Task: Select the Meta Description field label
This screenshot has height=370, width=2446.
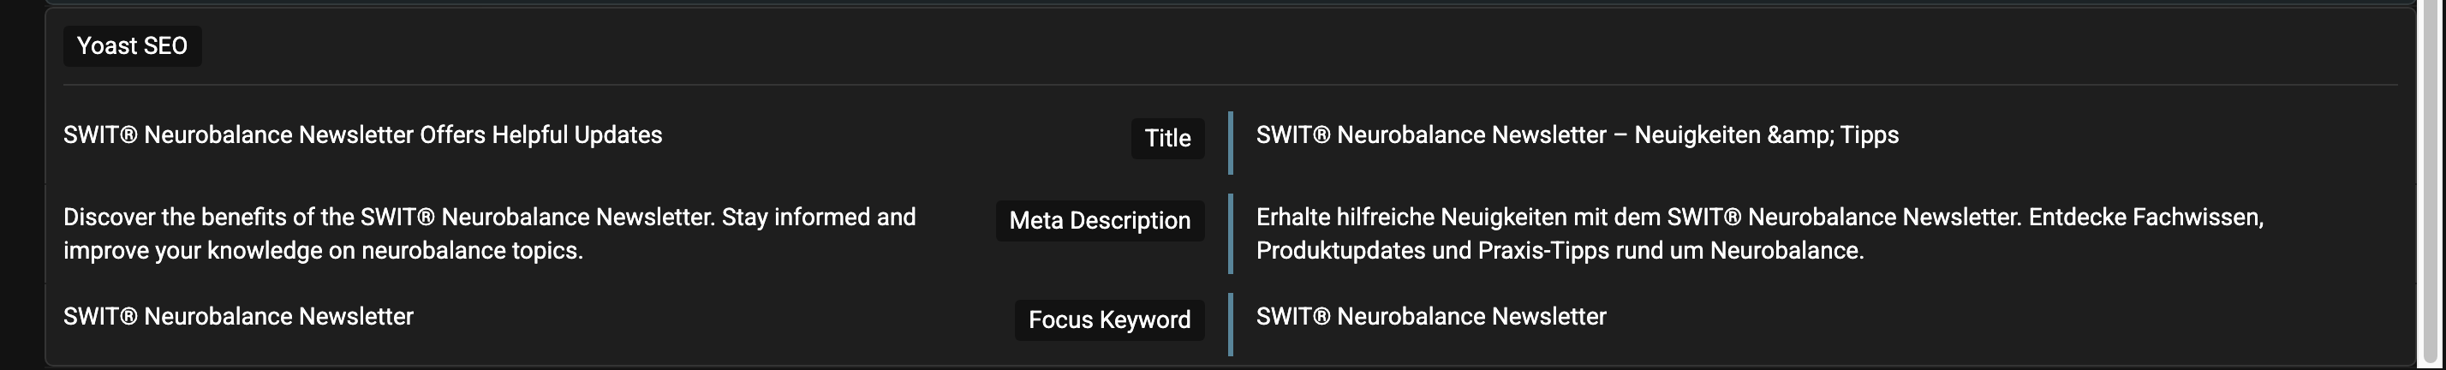Action: (x=1100, y=220)
